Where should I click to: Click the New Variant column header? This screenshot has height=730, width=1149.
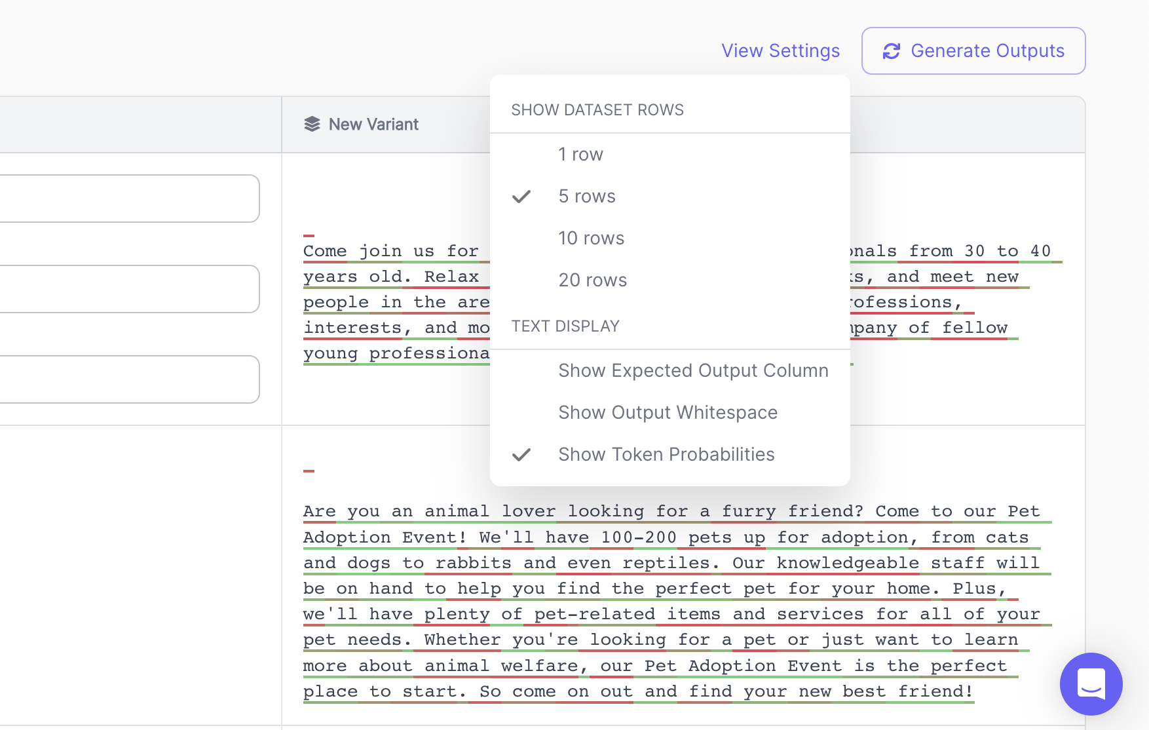coord(373,124)
